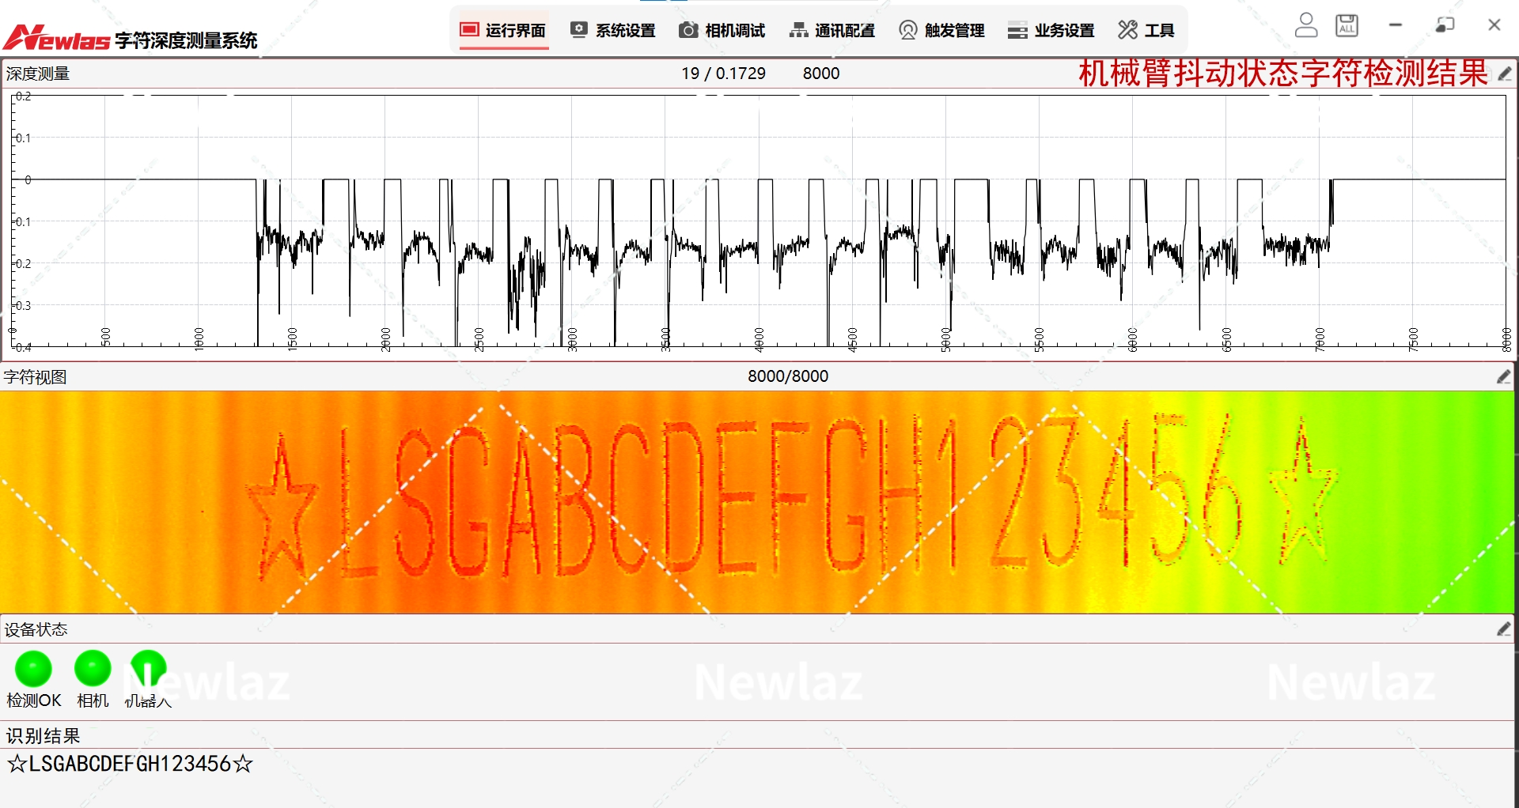The height and width of the screenshot is (808, 1519).
Task: Open the 业务设置 business settings tab
Action: click(x=1051, y=31)
